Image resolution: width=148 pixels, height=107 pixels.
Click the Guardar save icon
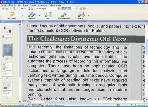point(81,15)
